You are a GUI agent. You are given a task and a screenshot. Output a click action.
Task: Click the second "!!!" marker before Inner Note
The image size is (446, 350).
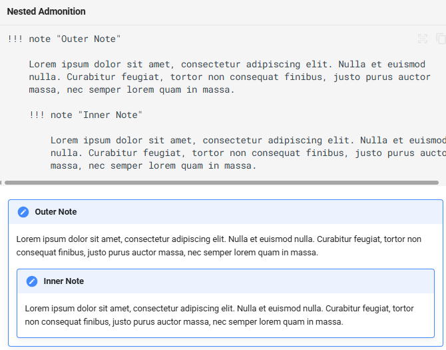37,115
